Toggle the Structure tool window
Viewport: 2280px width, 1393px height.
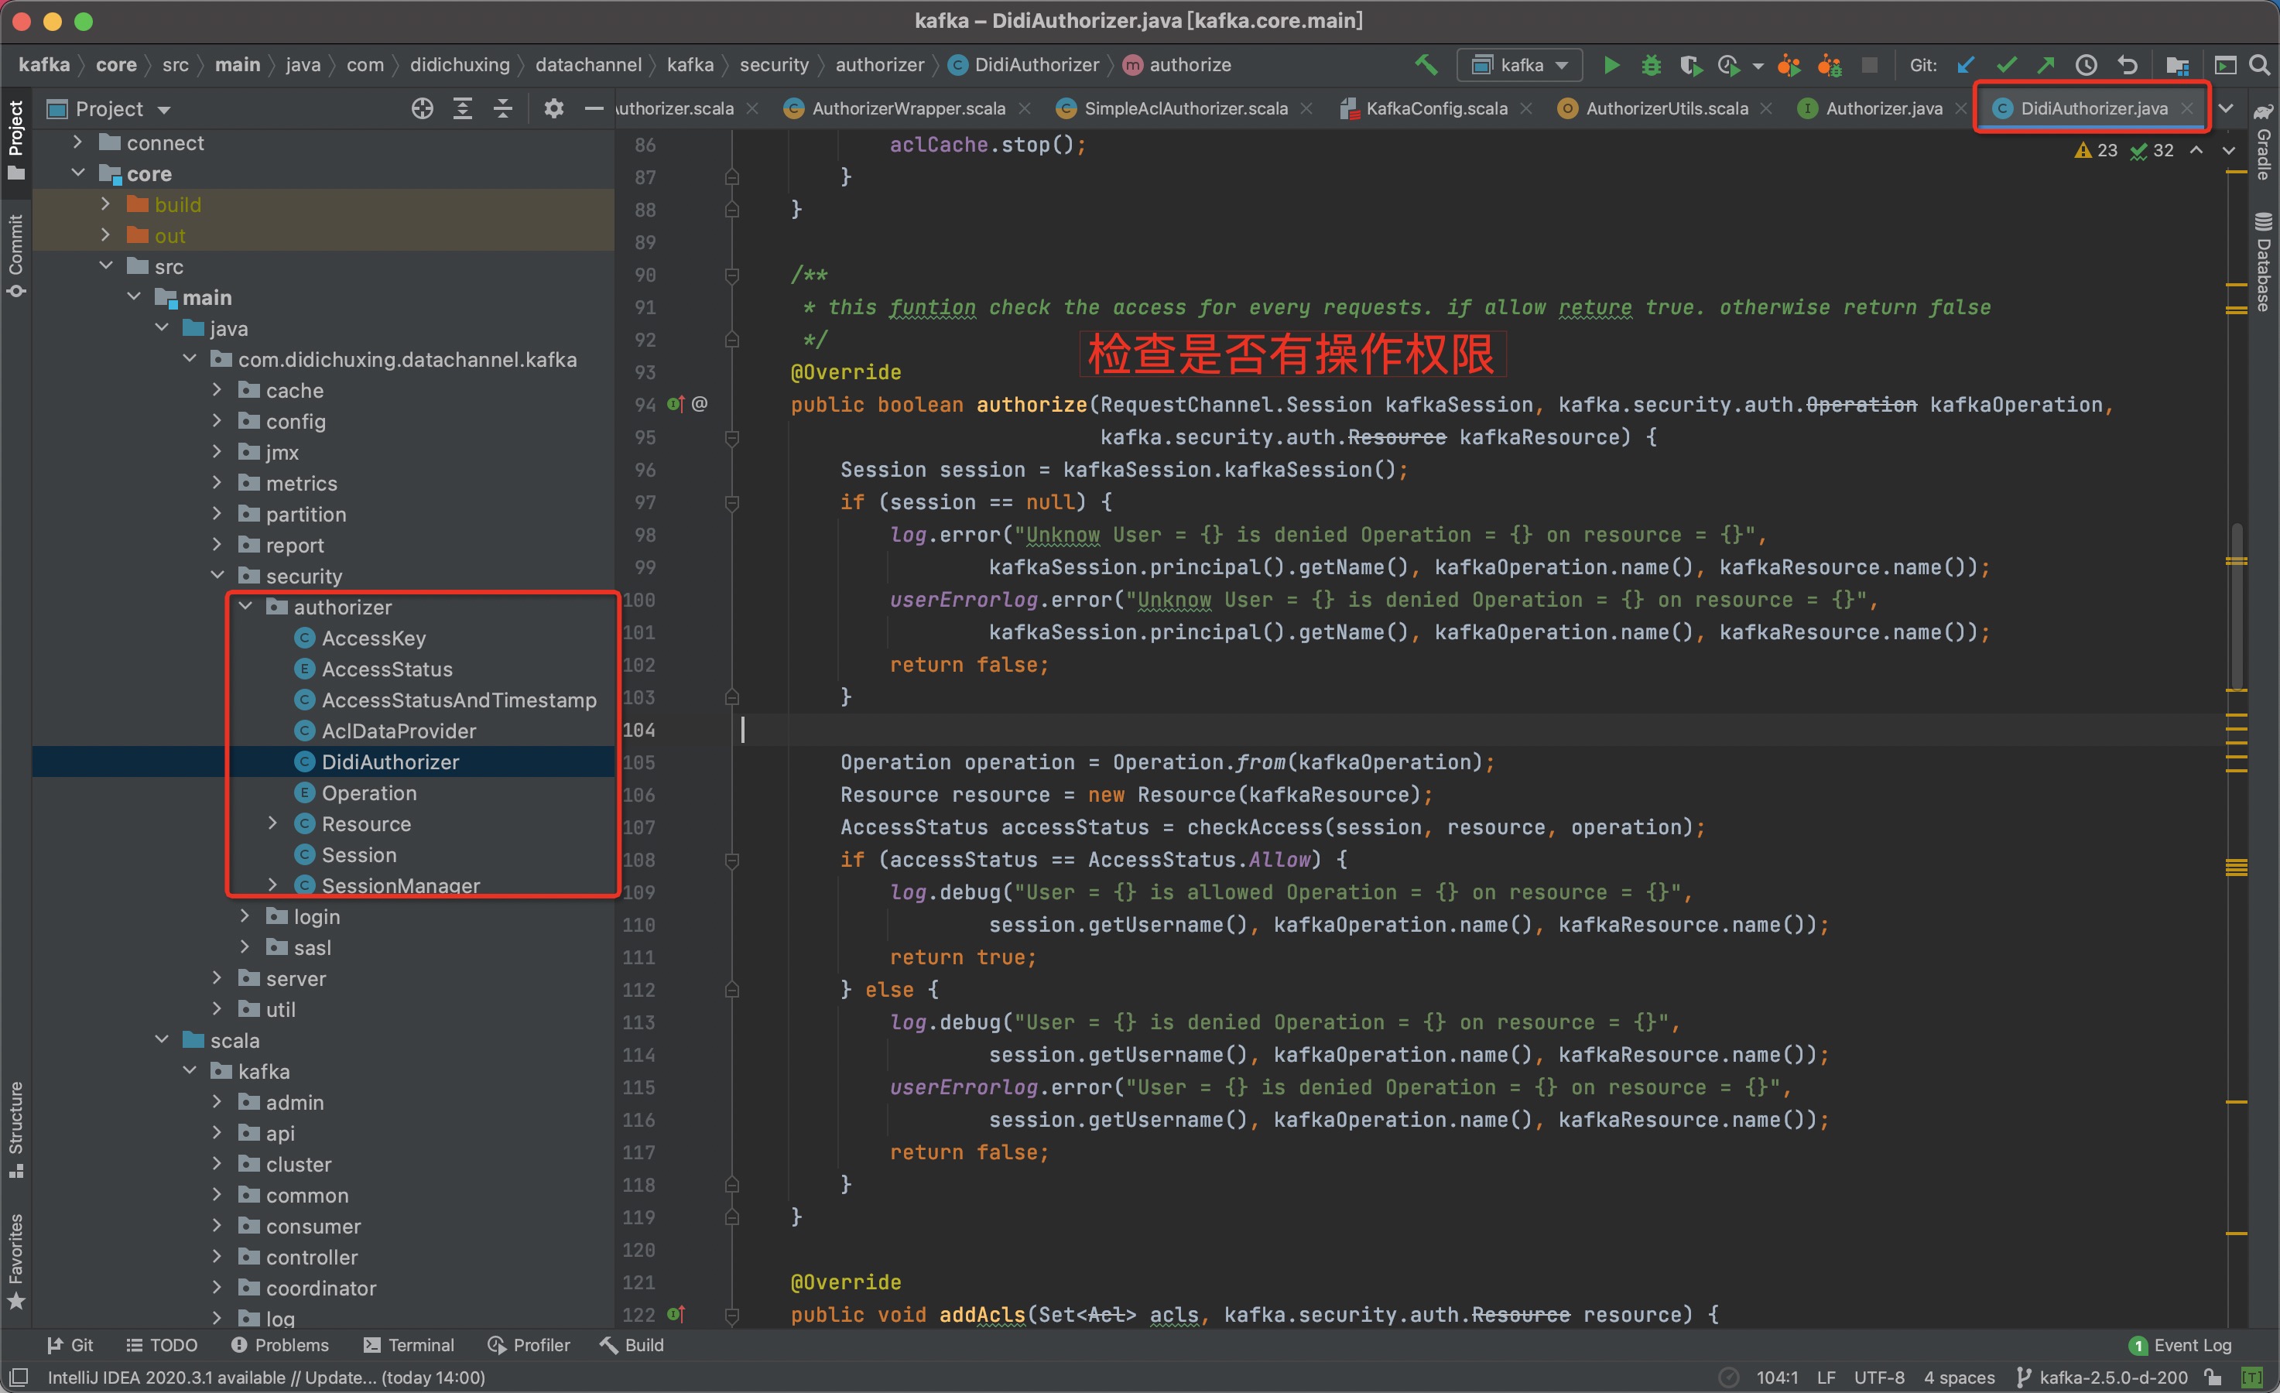pos(15,1129)
